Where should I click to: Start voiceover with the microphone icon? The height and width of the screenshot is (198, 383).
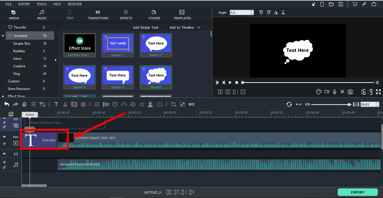(x=334, y=92)
